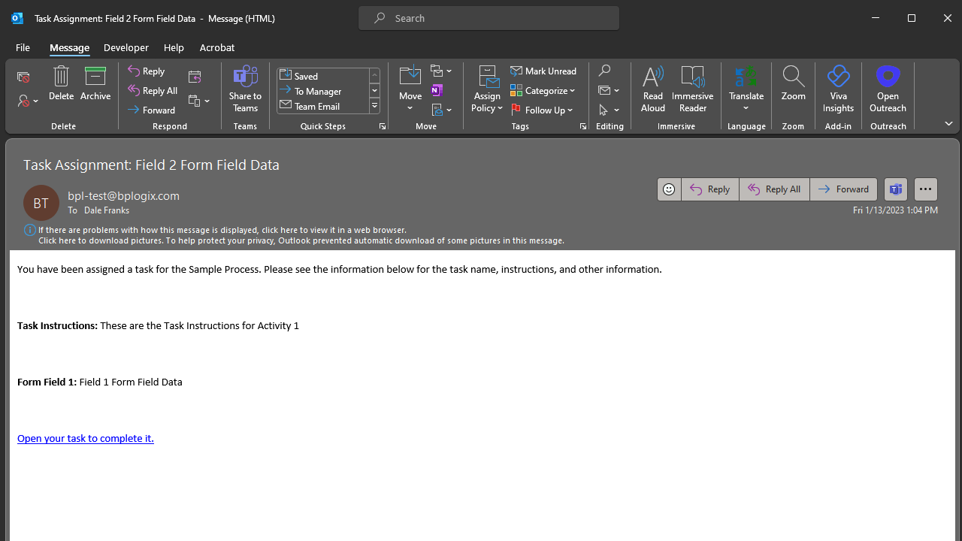The image size is (962, 541).
Task: Open the More respond actions dropdown
Action: [199, 101]
